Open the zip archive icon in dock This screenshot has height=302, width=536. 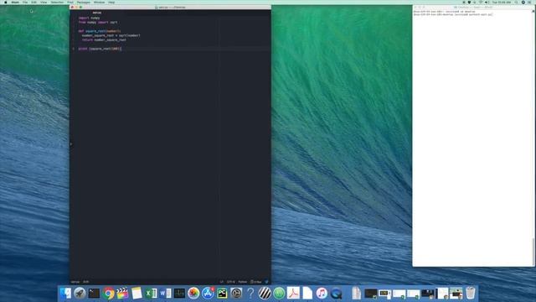pos(356,294)
